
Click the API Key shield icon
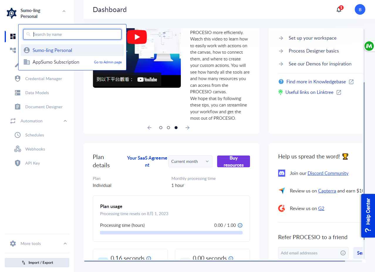(x=18, y=163)
